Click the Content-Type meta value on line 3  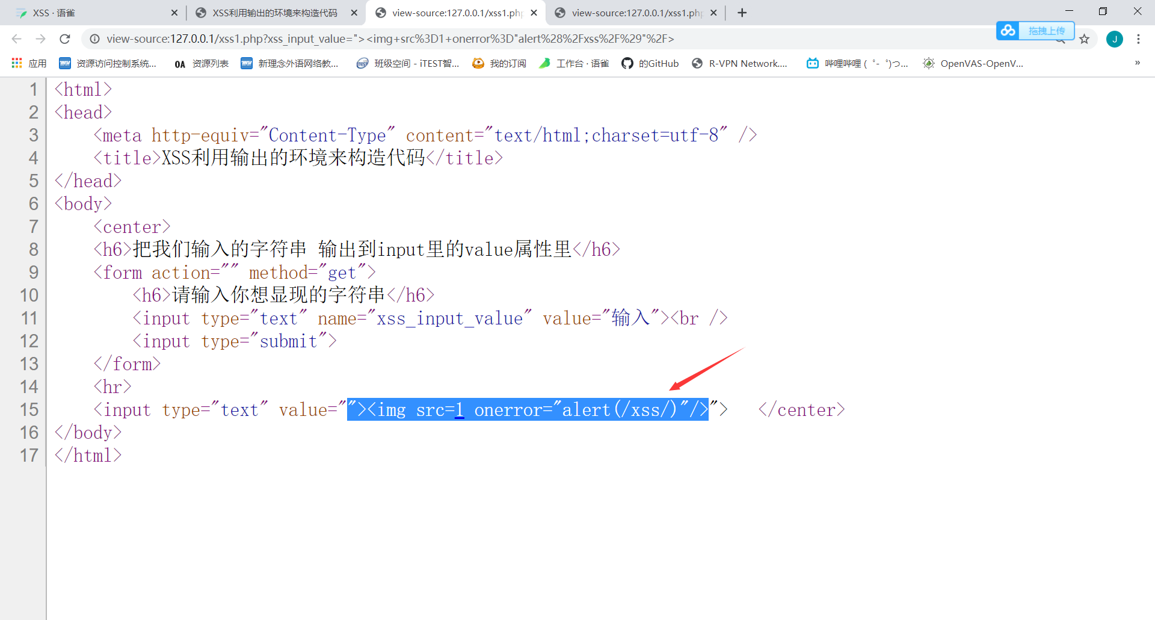(x=327, y=135)
